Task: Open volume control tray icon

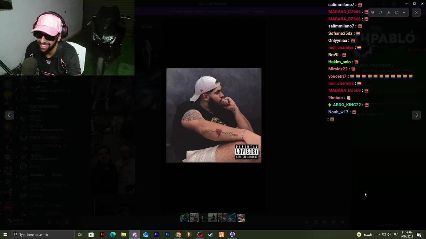Action: point(389,235)
